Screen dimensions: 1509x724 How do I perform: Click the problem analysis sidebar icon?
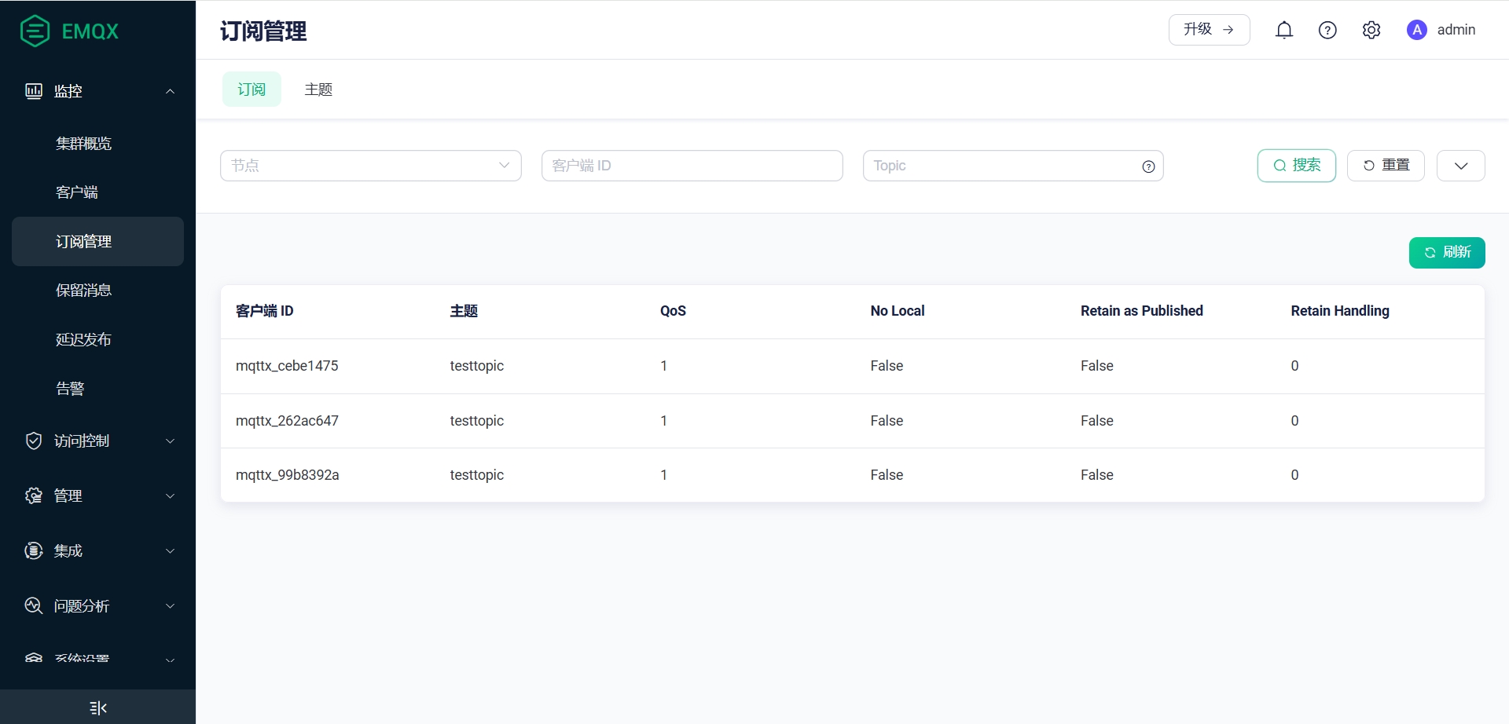pos(34,605)
